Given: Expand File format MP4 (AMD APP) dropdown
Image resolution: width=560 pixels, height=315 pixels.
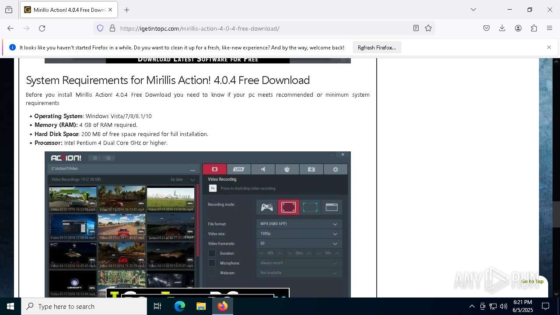Looking at the screenshot, I should (299, 224).
